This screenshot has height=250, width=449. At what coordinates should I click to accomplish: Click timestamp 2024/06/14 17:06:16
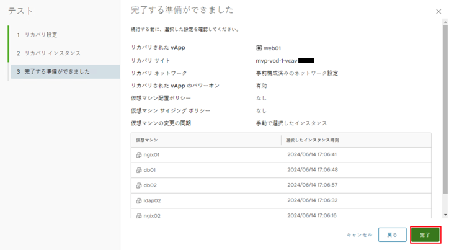(x=312, y=215)
